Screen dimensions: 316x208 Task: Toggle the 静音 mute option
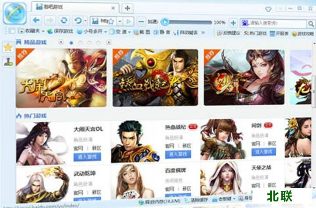coord(160,32)
